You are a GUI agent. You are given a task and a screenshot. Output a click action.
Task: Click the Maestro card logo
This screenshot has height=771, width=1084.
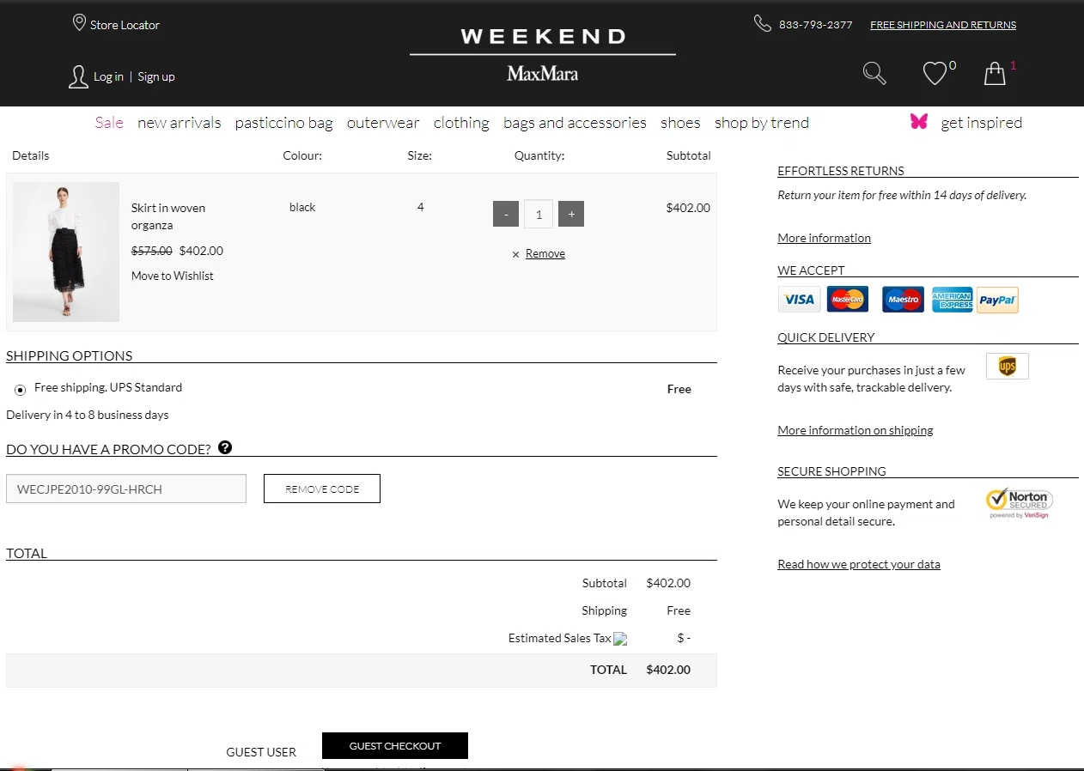coord(903,300)
